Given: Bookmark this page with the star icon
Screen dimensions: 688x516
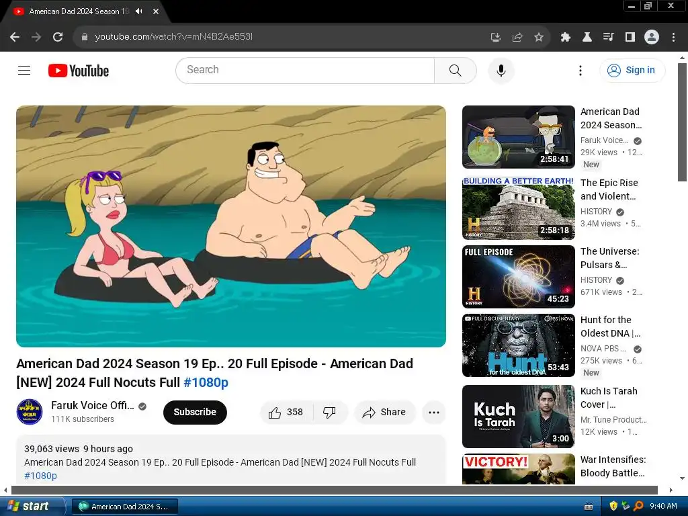Looking at the screenshot, I should point(539,38).
